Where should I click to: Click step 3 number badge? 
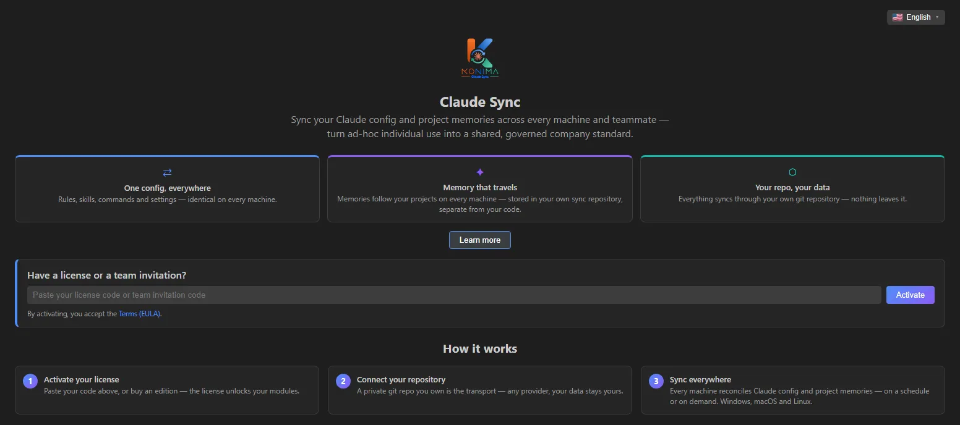click(656, 381)
